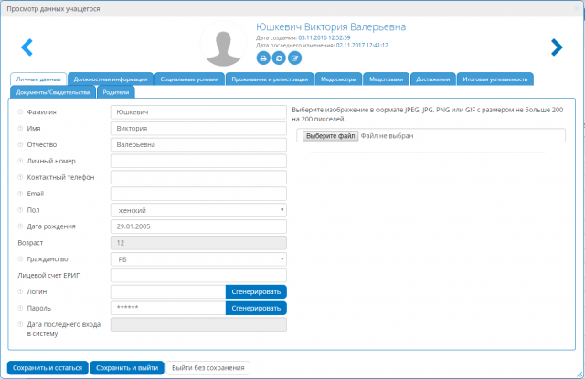This screenshot has height=379, width=585.
Task: Click Сохранить и выйти button
Action: coord(127,368)
